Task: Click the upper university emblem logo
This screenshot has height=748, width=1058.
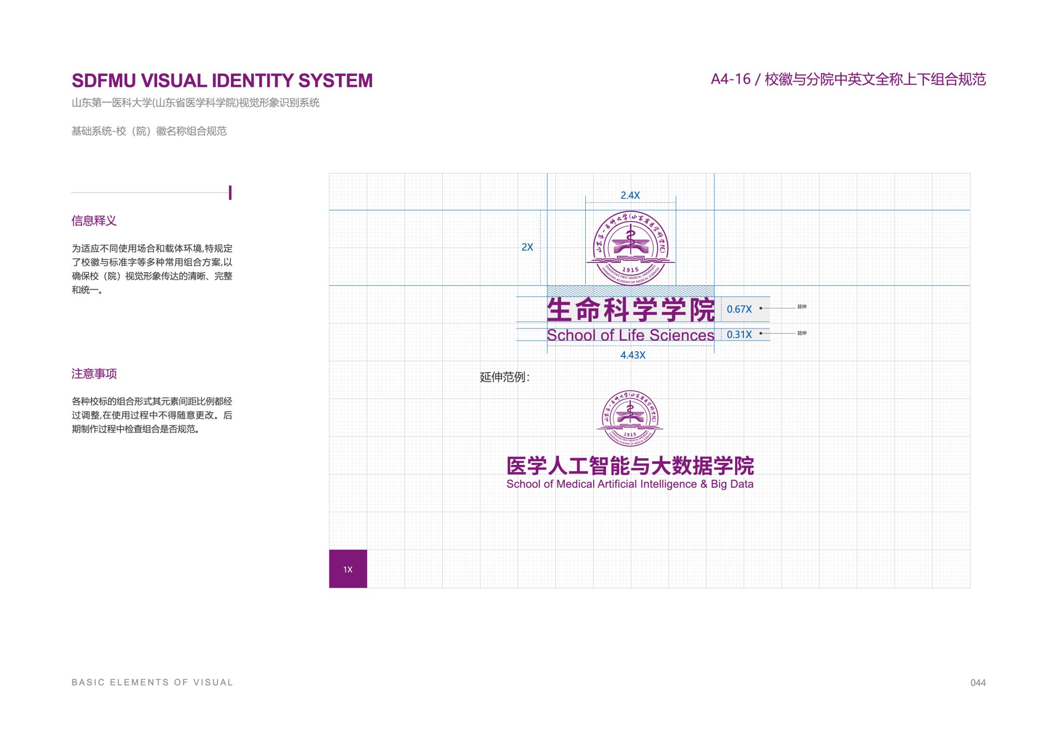Action: click(x=630, y=248)
